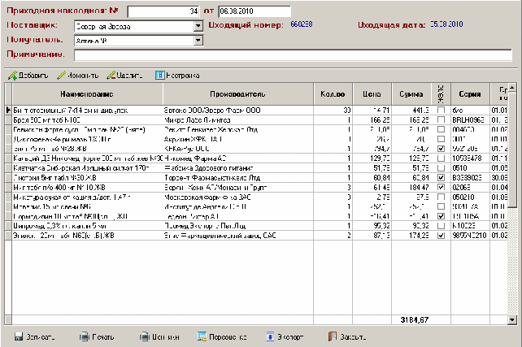Click the Цена column header
Viewport: 522px width, 347px height.
(372, 94)
